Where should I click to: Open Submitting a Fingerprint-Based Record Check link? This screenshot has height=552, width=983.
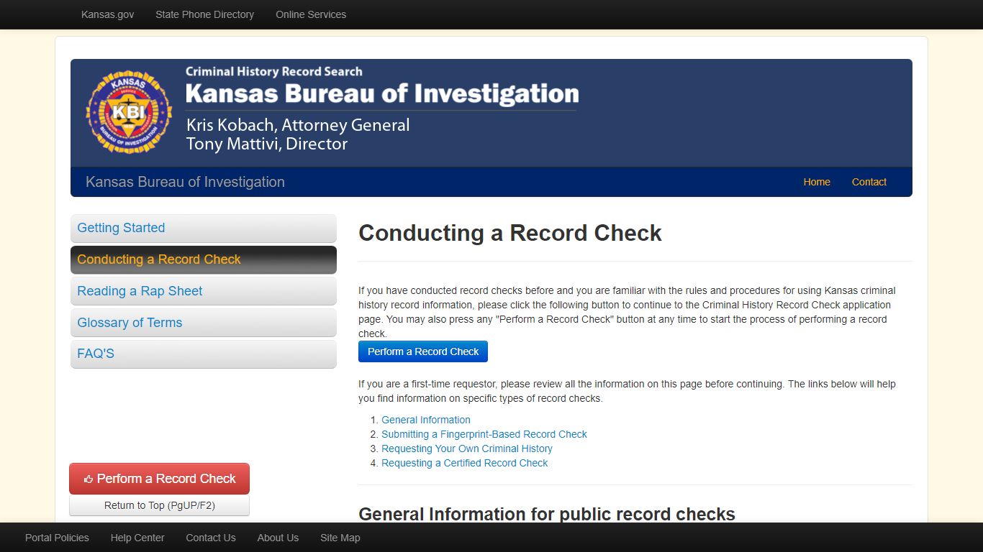click(484, 434)
